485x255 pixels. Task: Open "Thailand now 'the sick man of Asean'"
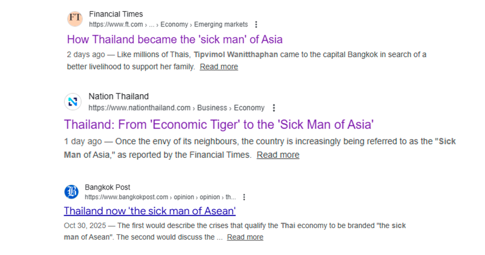point(150,211)
